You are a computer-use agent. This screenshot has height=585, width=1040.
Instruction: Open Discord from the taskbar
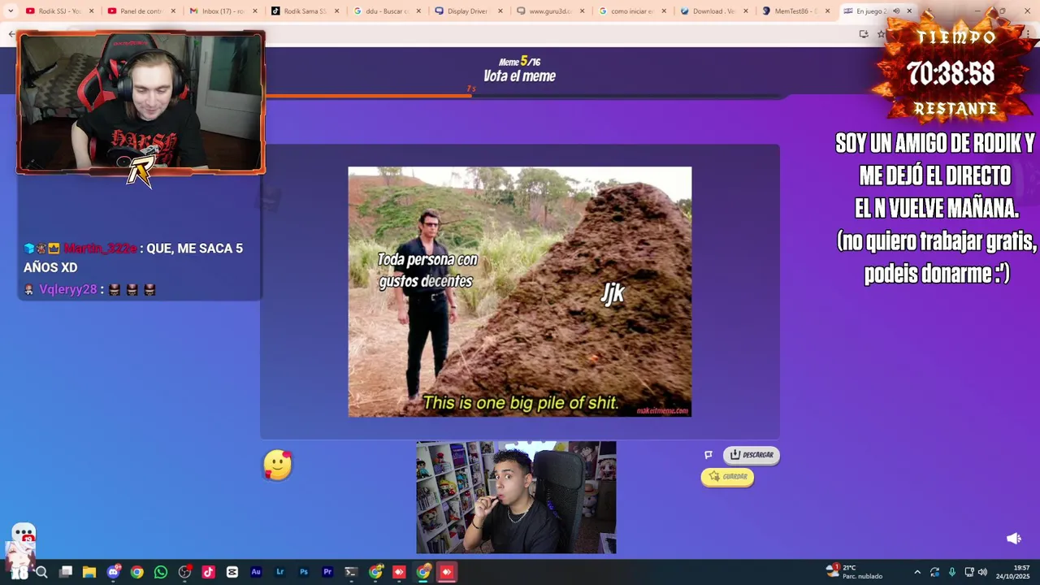pos(114,572)
